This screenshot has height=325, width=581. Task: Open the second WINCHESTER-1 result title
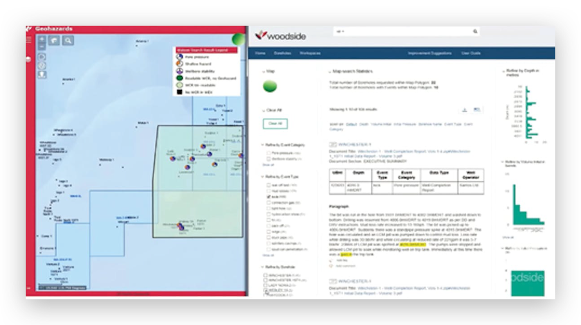pos(355,281)
